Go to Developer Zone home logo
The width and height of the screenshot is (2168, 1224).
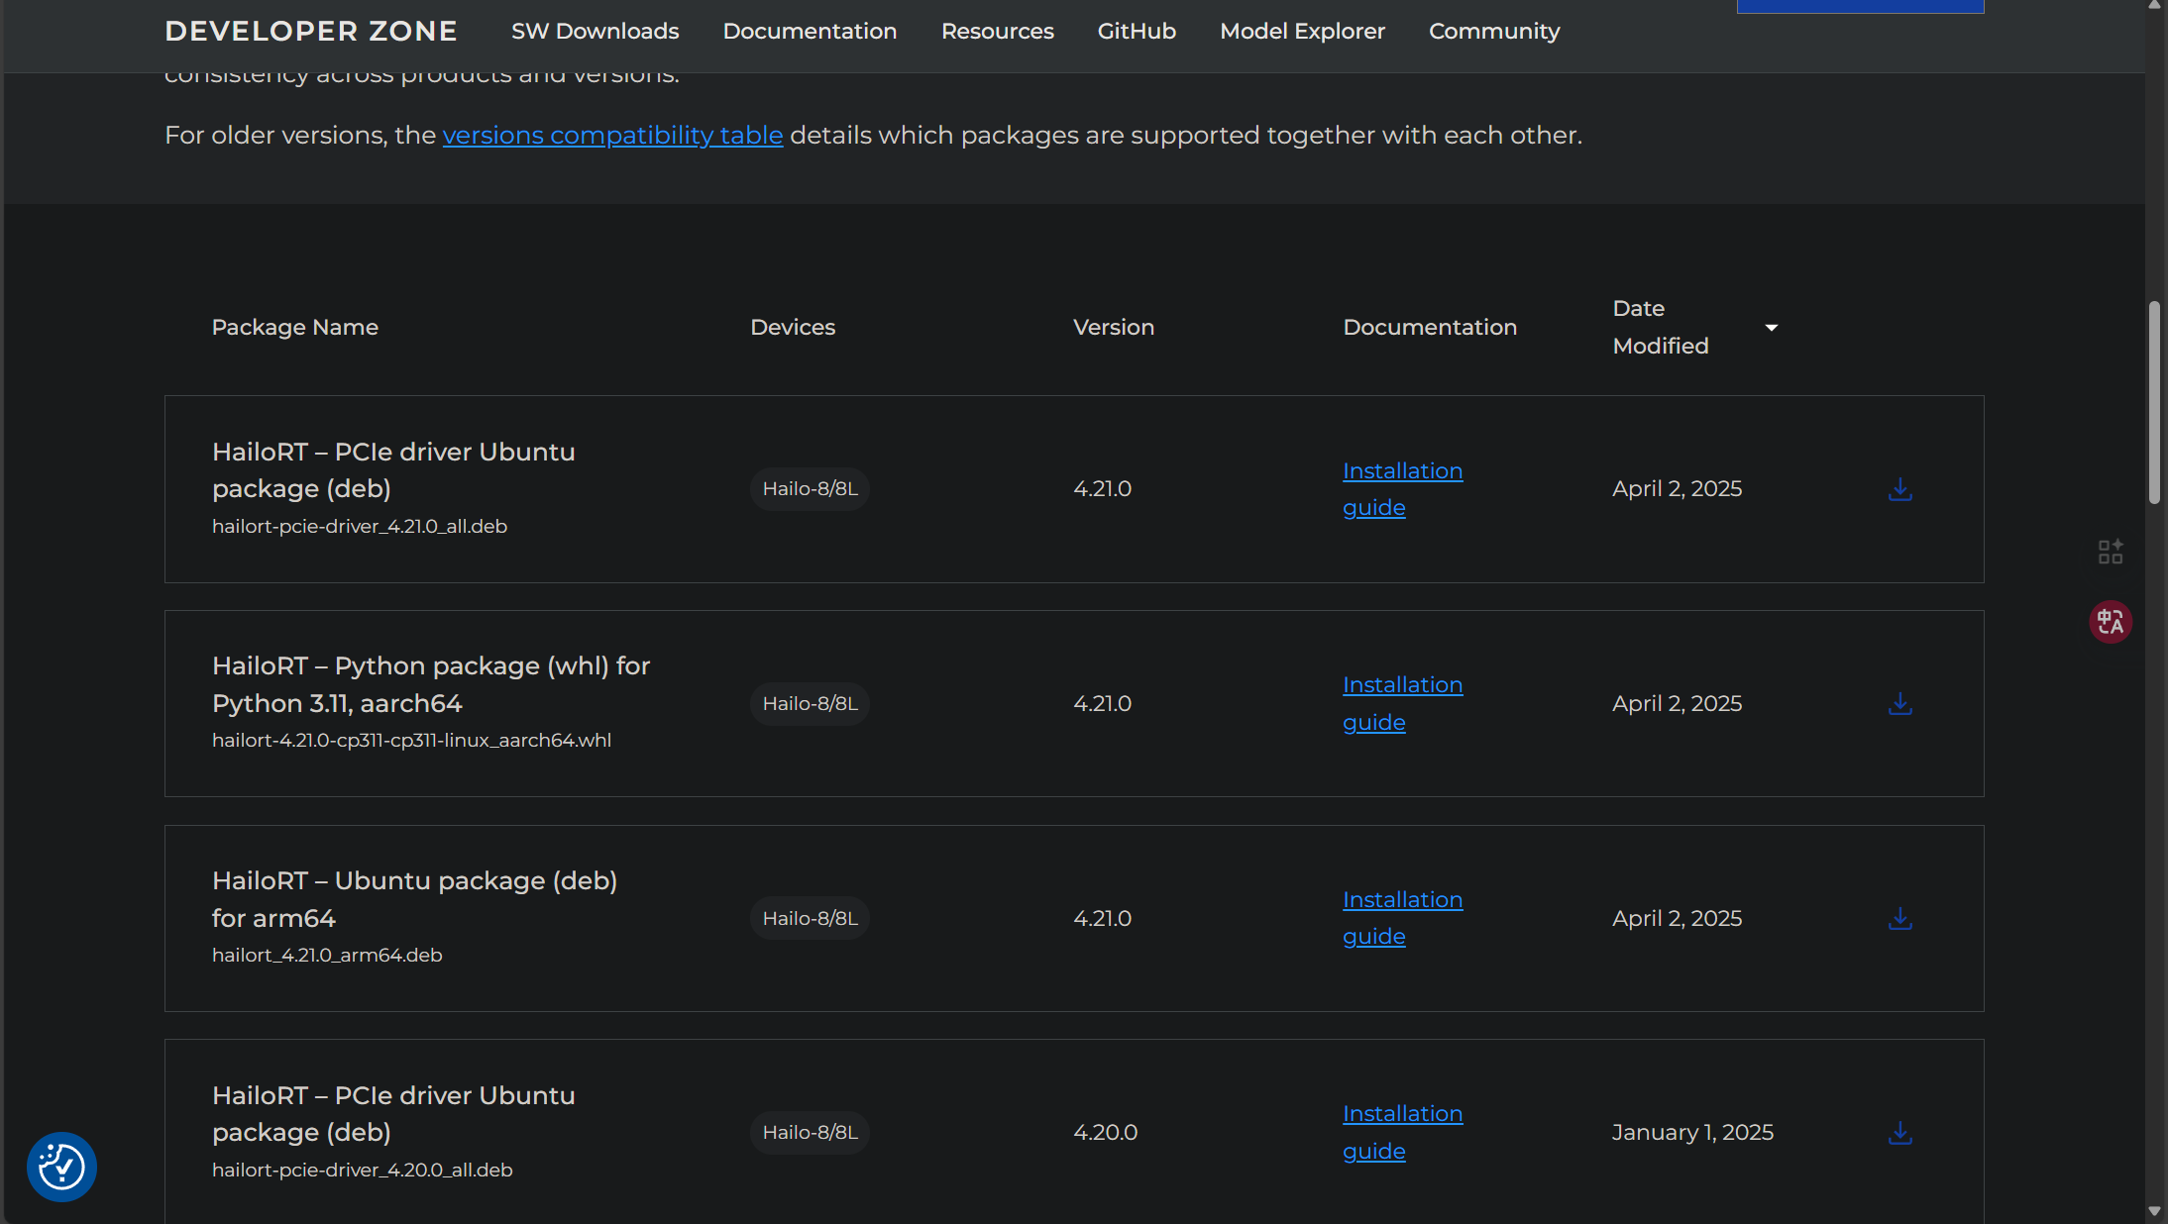pos(310,32)
